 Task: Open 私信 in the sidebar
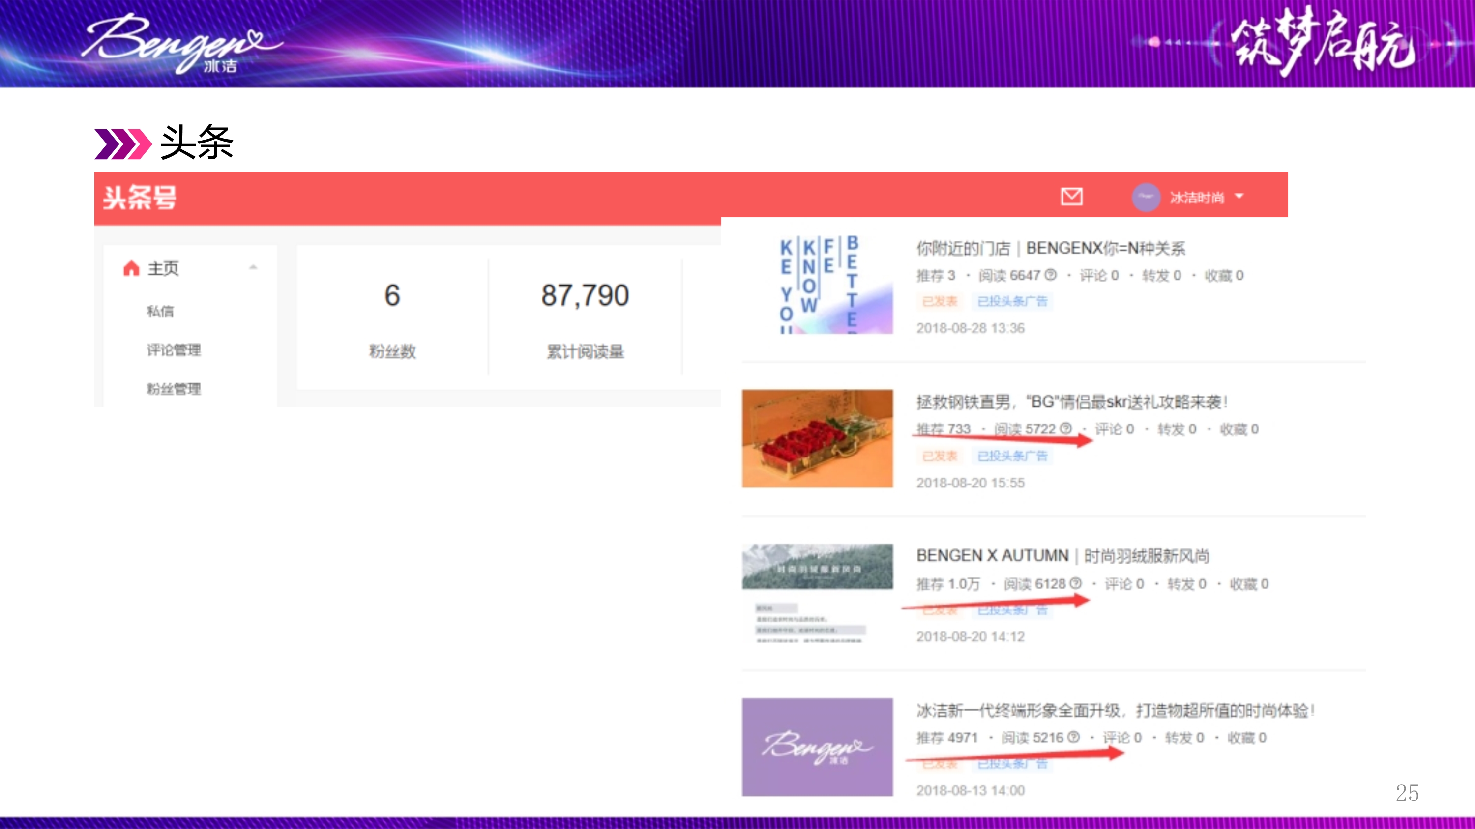coord(160,311)
